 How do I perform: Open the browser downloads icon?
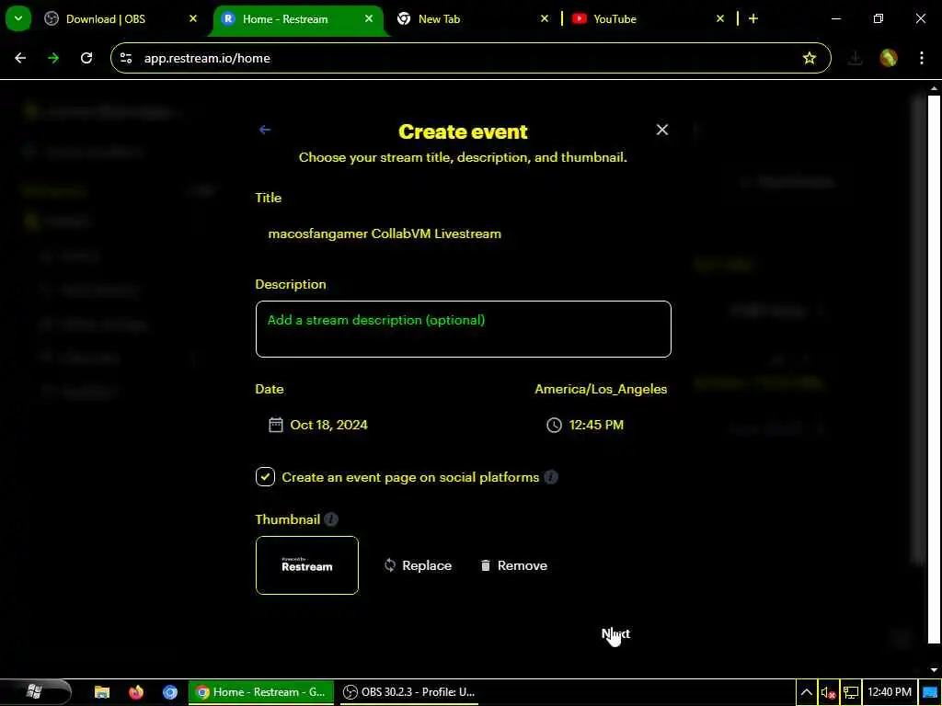[x=855, y=58]
